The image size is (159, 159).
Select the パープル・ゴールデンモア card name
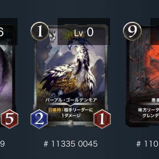pos(71,100)
